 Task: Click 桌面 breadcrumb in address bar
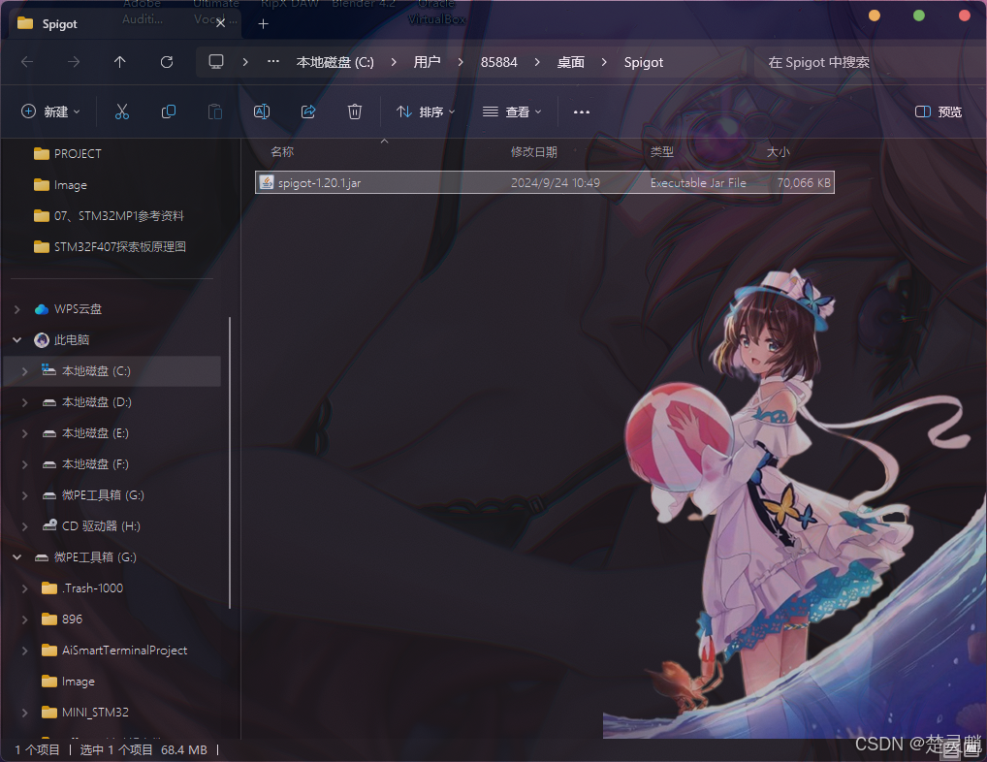[571, 62]
